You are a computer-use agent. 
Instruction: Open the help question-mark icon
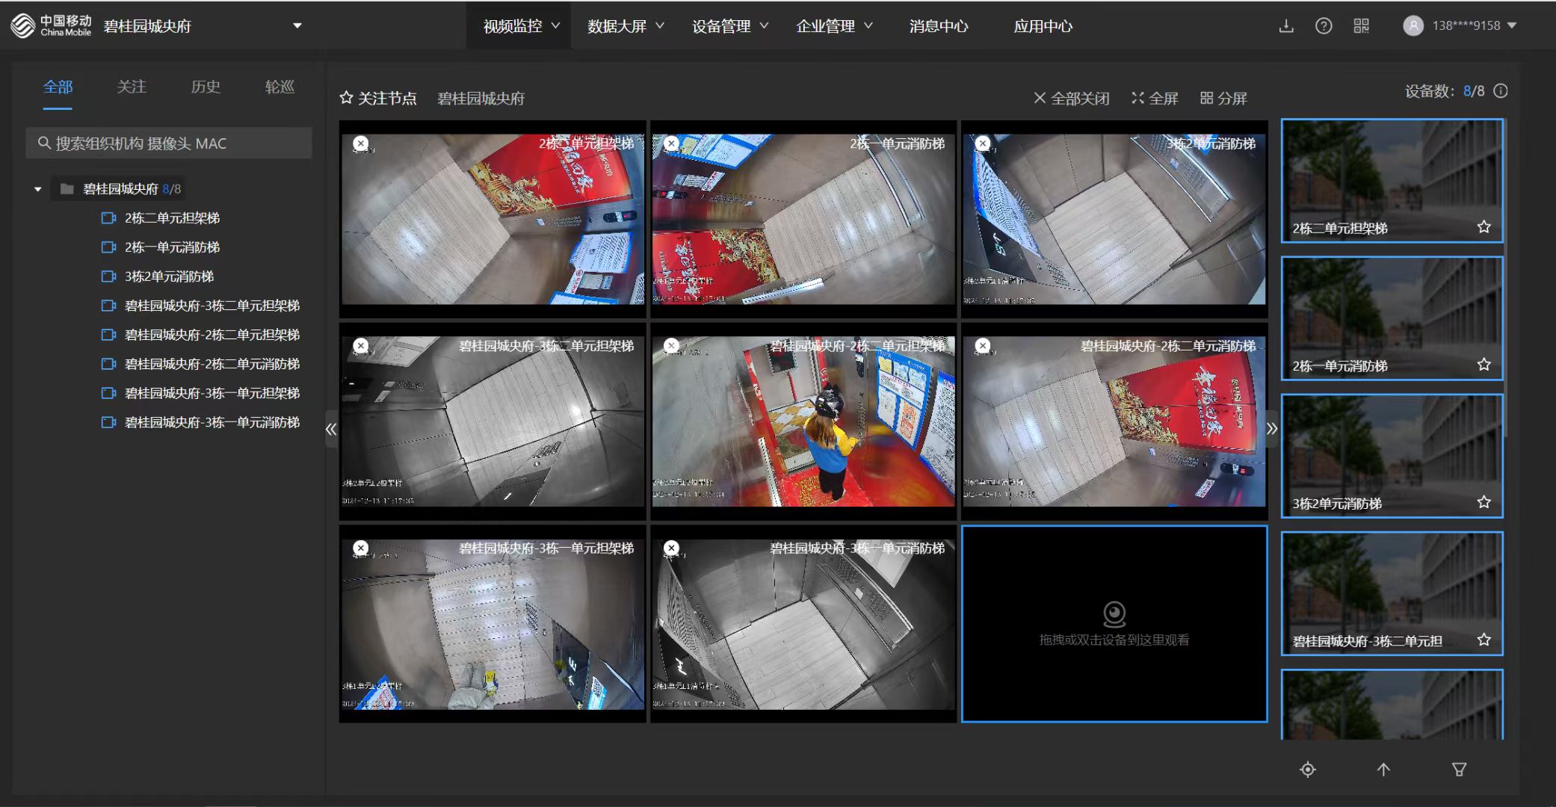click(1324, 25)
